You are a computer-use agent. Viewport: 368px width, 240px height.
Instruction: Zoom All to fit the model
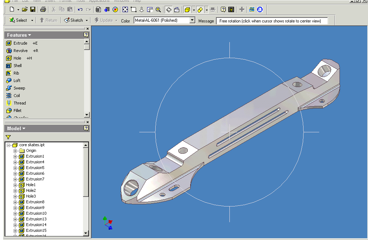[125, 9]
